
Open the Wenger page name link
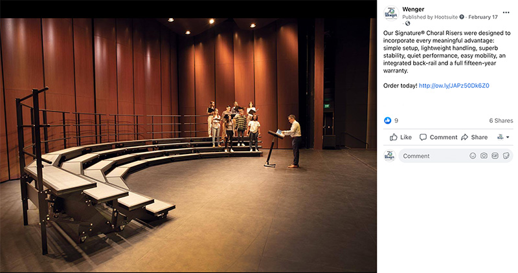[413, 9]
